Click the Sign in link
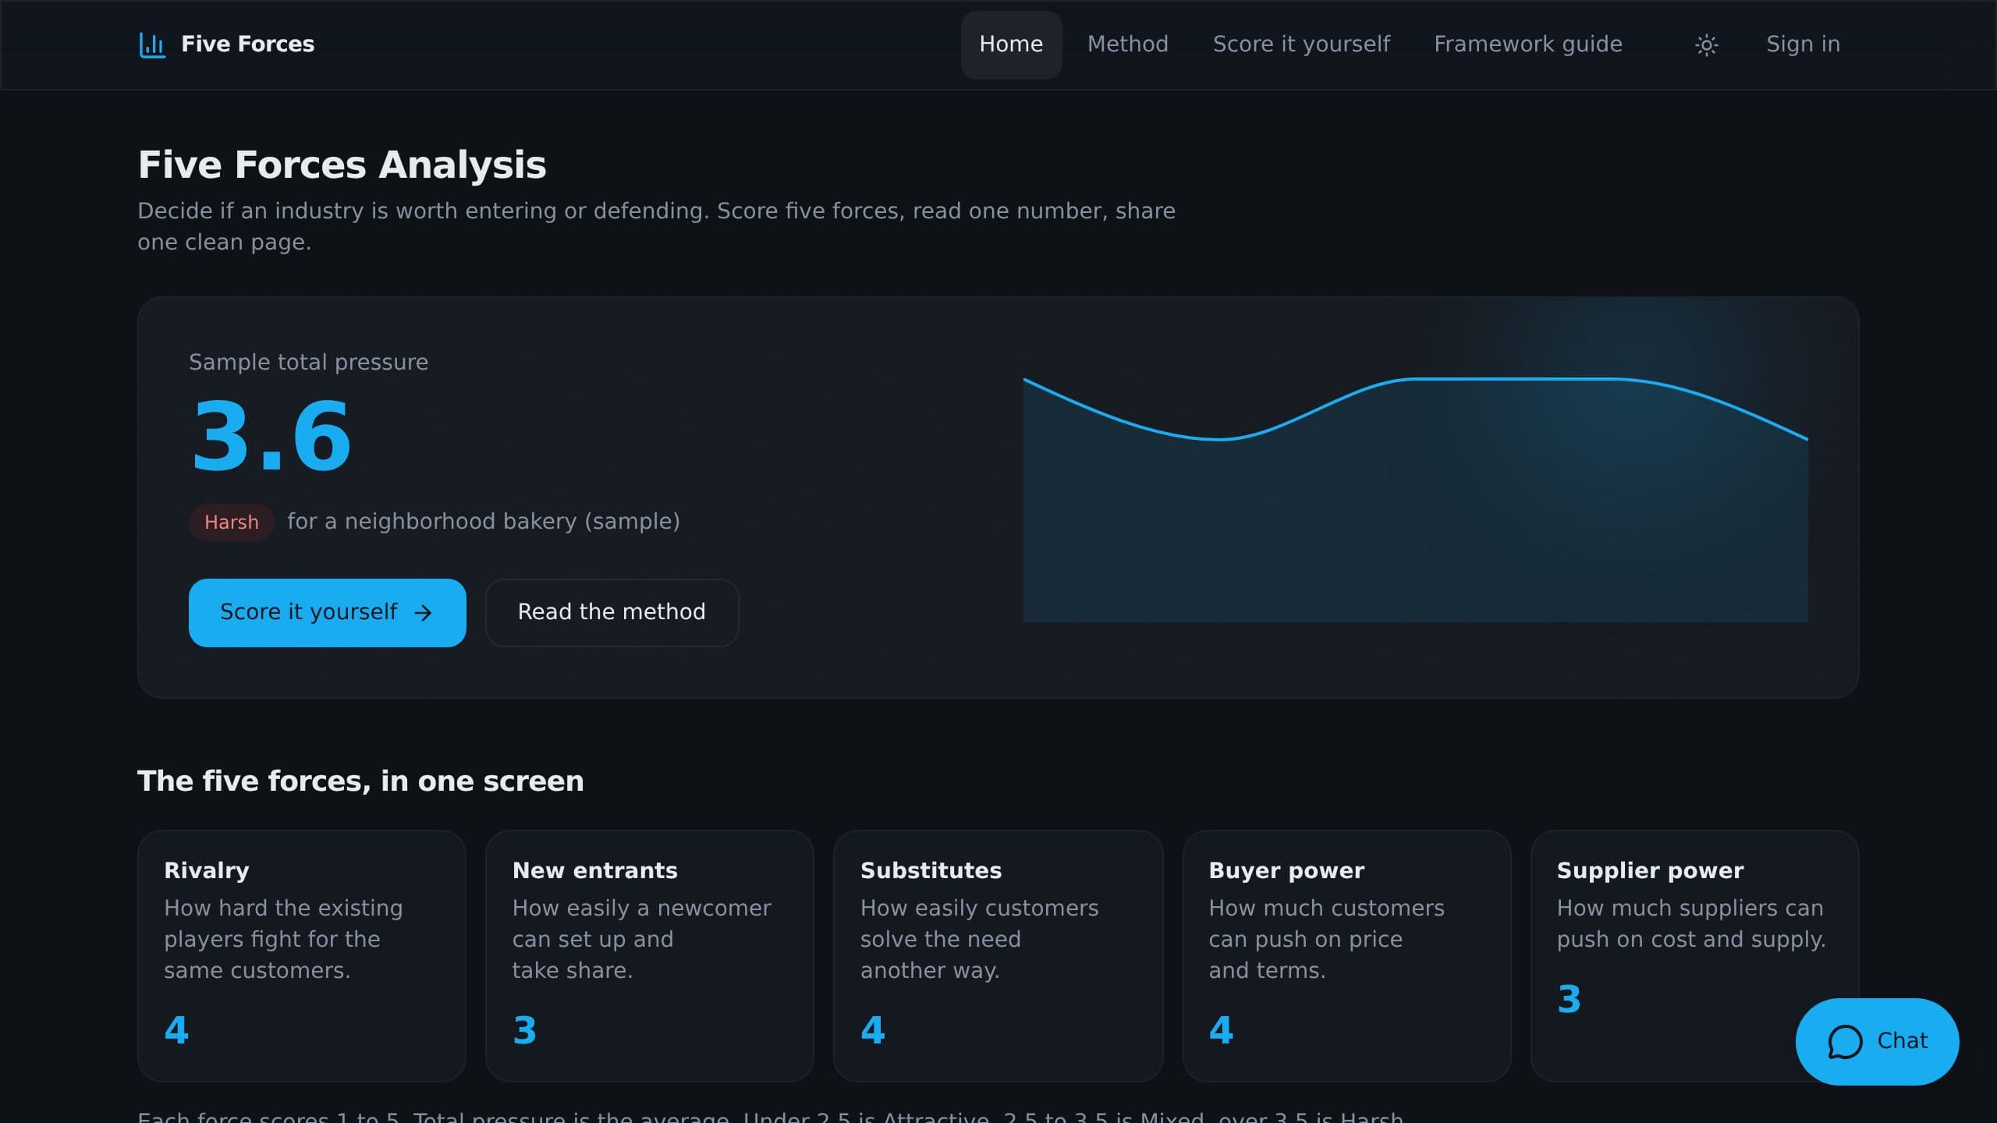 tap(1803, 44)
